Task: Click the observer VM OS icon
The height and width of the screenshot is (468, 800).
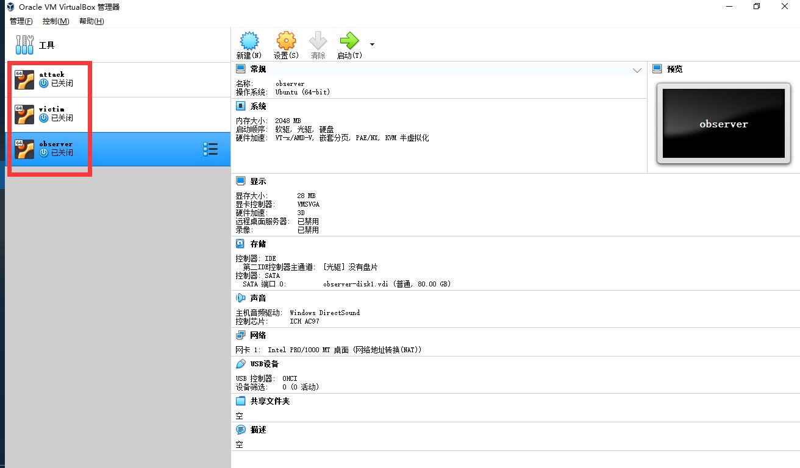Action: tap(24, 149)
